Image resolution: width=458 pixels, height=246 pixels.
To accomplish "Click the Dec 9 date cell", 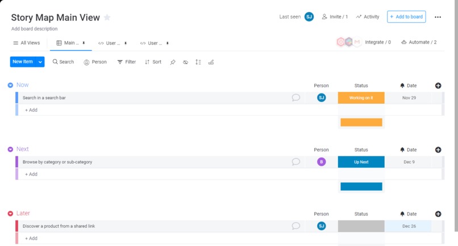I will coord(409,162).
